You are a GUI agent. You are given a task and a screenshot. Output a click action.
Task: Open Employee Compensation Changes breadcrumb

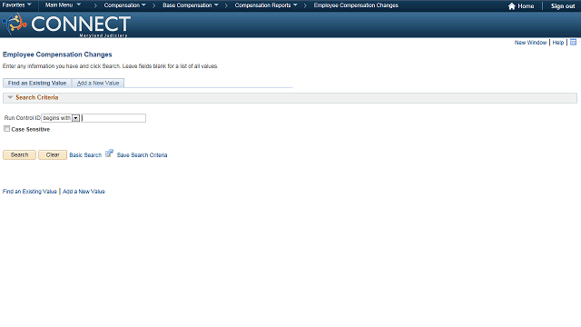click(x=356, y=5)
